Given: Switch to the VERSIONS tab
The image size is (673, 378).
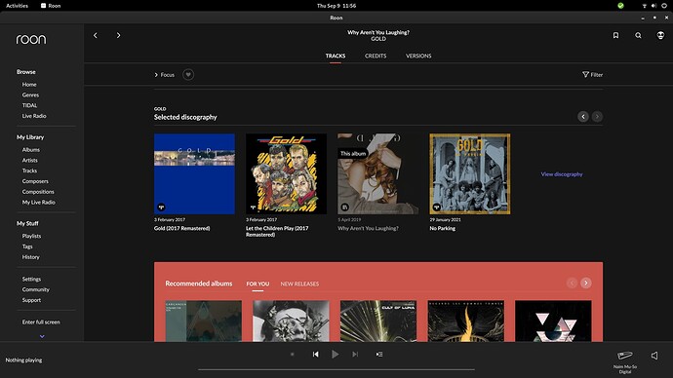Looking at the screenshot, I should [418, 56].
